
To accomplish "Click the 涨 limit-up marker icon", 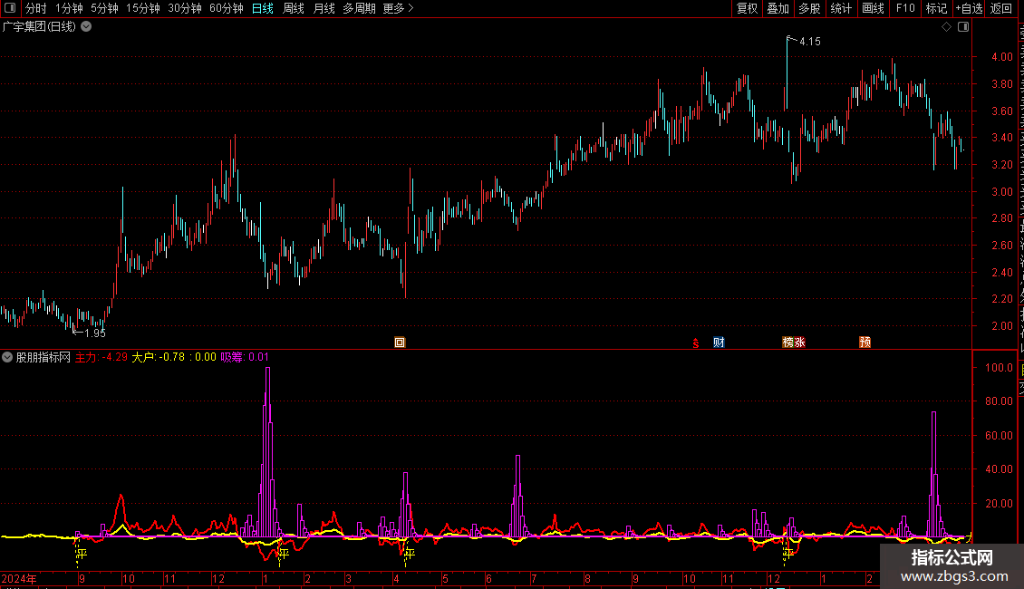I will (799, 343).
